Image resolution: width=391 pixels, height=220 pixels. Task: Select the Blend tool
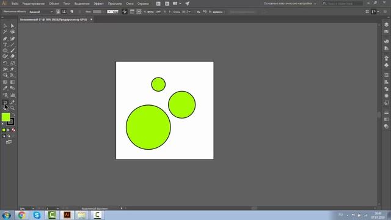click(x=12, y=88)
